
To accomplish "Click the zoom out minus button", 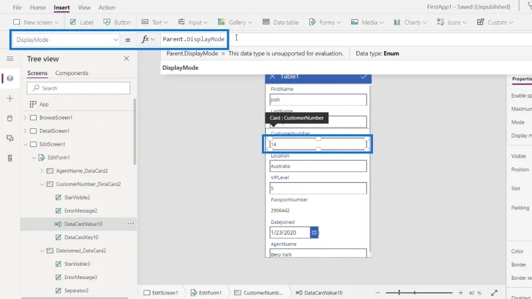I will pyautogui.click(x=378, y=292).
